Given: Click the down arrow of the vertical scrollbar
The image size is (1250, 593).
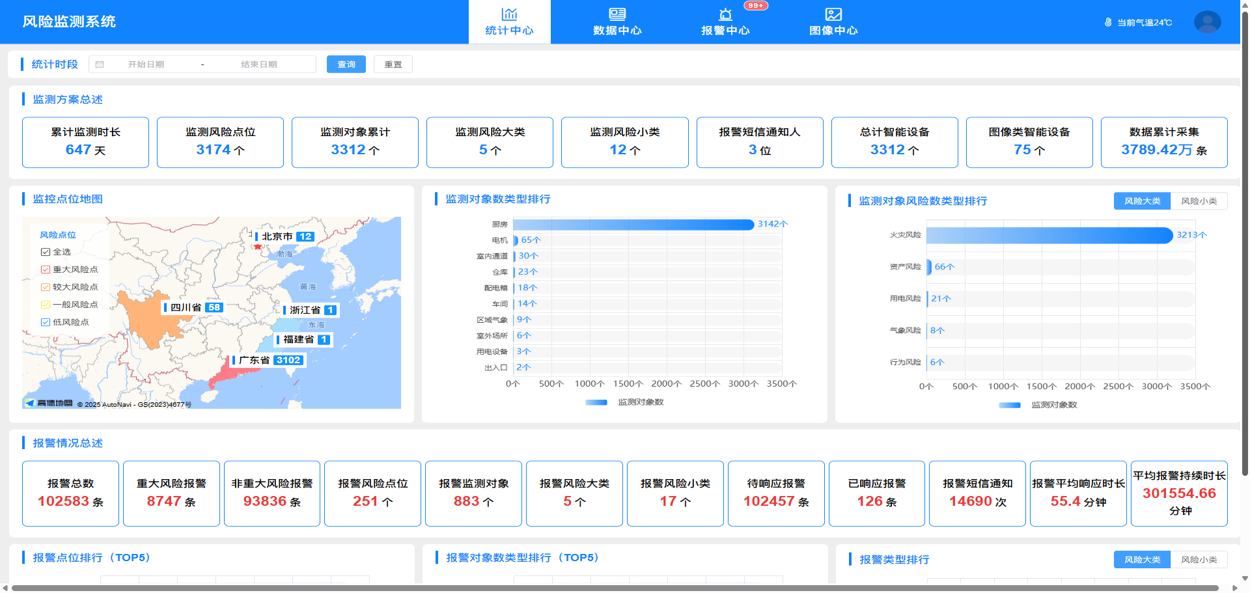Looking at the screenshot, I should coord(1245,578).
